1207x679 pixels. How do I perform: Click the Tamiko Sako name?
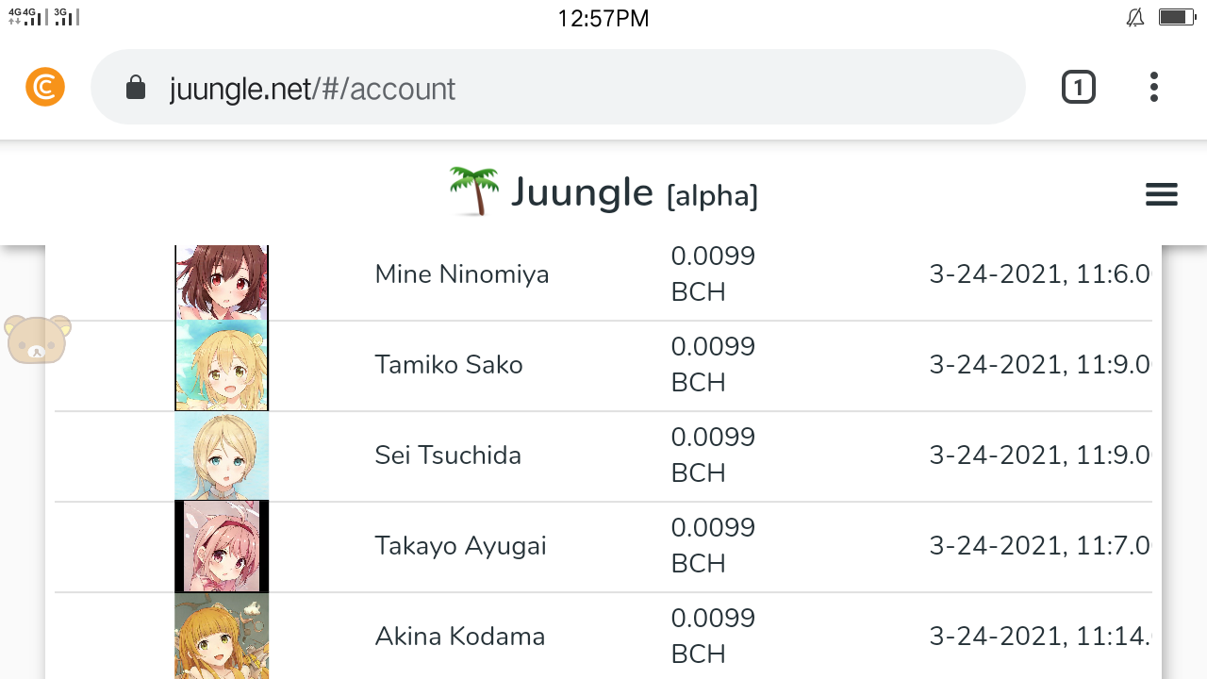click(x=449, y=365)
